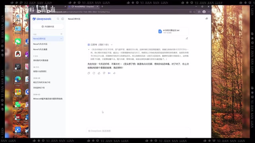255x143 pixels.
Task: Regenerate the assistant reply
Action: 94,73
